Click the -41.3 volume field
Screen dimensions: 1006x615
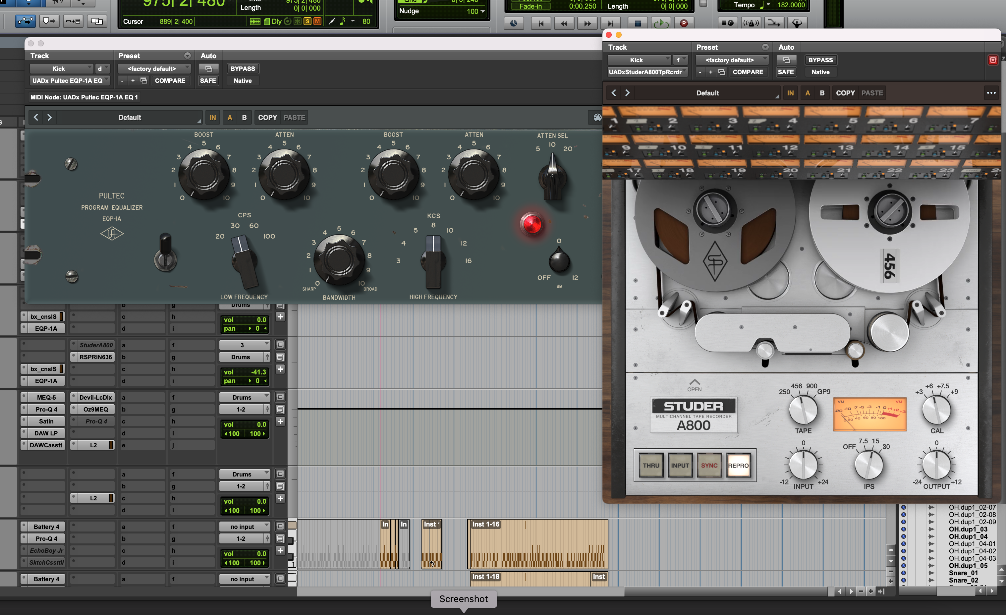[x=245, y=372]
